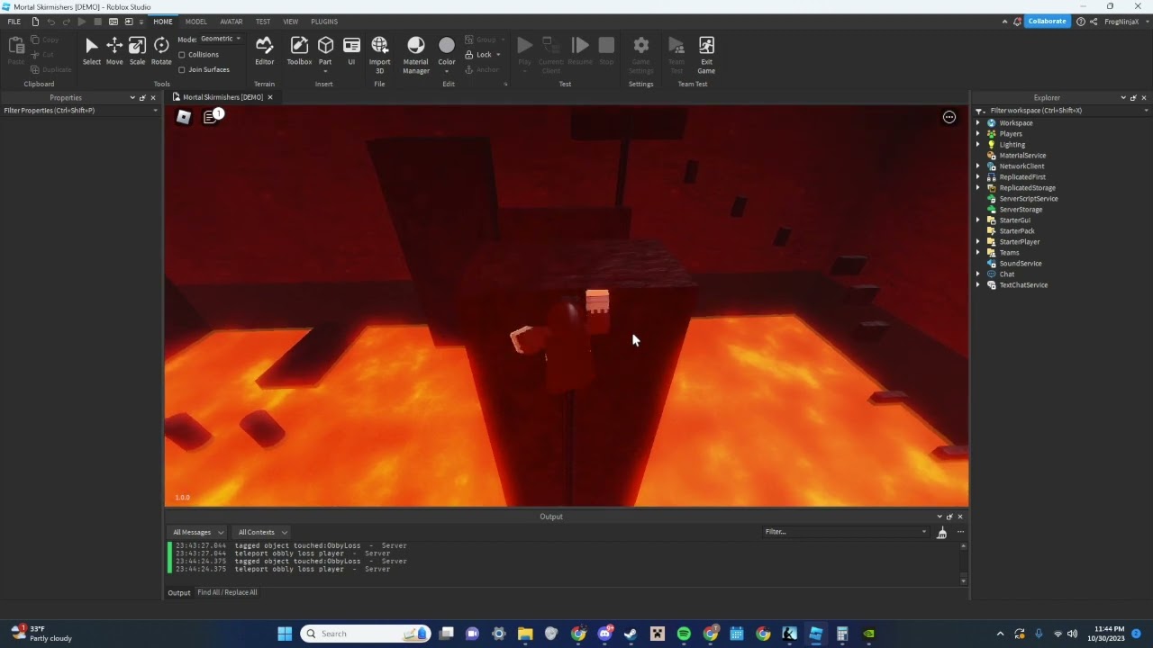Expand the Players node
The image size is (1153, 648).
pos(978,134)
